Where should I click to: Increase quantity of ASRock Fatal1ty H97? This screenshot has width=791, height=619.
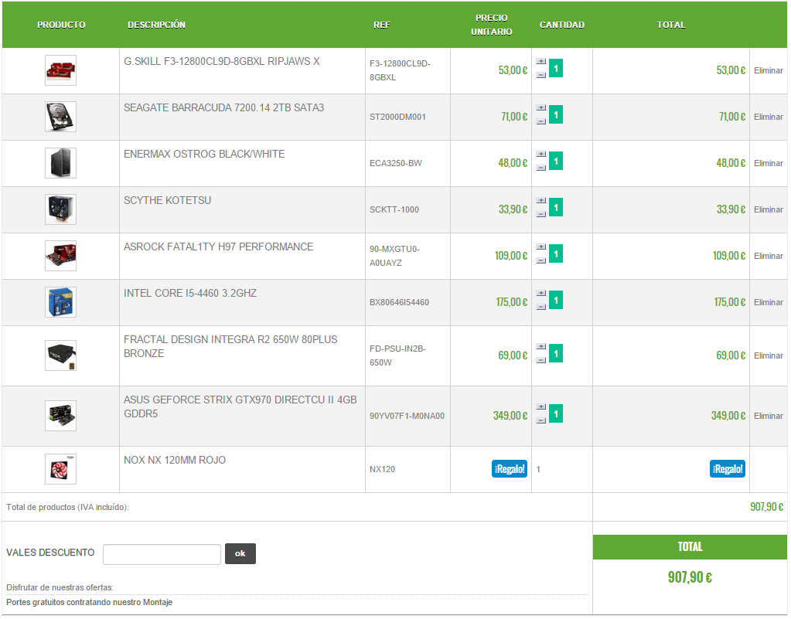(x=540, y=247)
